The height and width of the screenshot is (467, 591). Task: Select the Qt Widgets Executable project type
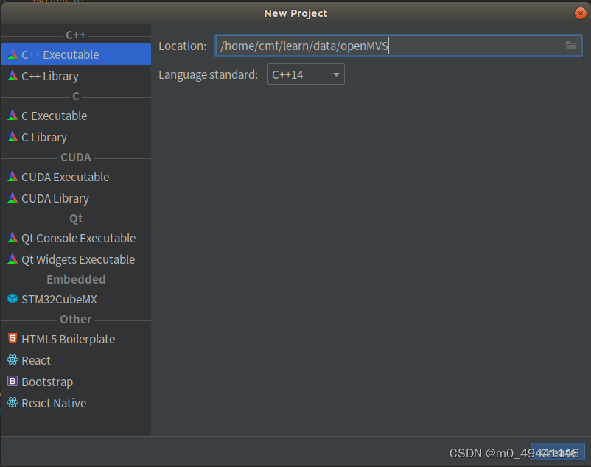[x=77, y=259]
